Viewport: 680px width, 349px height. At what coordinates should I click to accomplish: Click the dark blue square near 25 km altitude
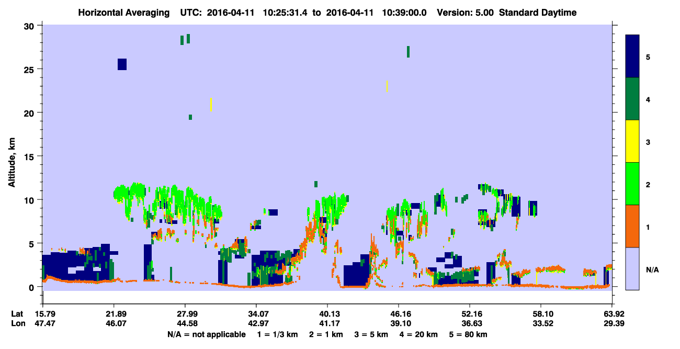122,64
